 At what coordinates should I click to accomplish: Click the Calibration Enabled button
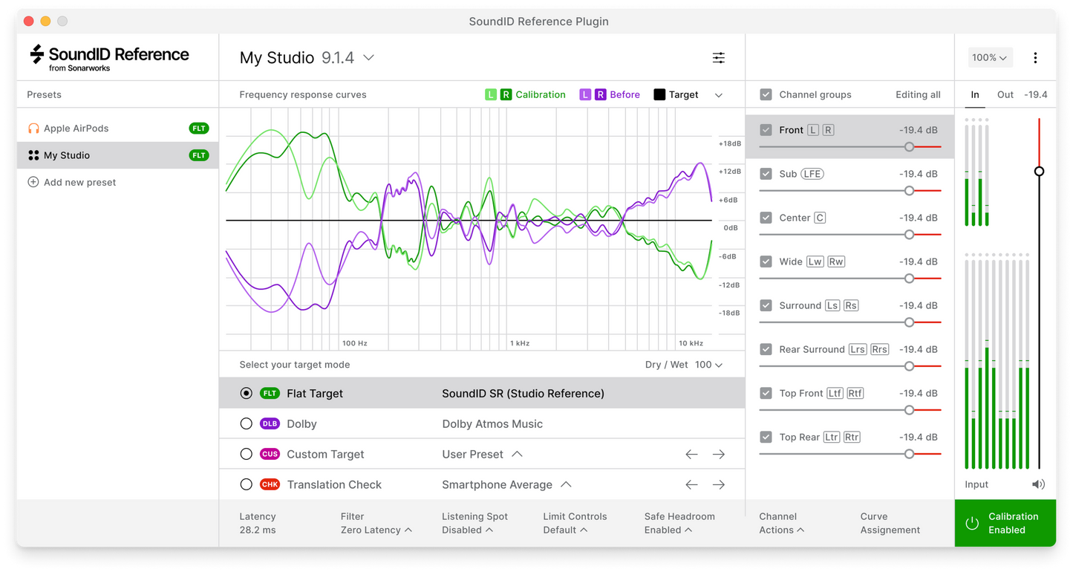point(1005,523)
